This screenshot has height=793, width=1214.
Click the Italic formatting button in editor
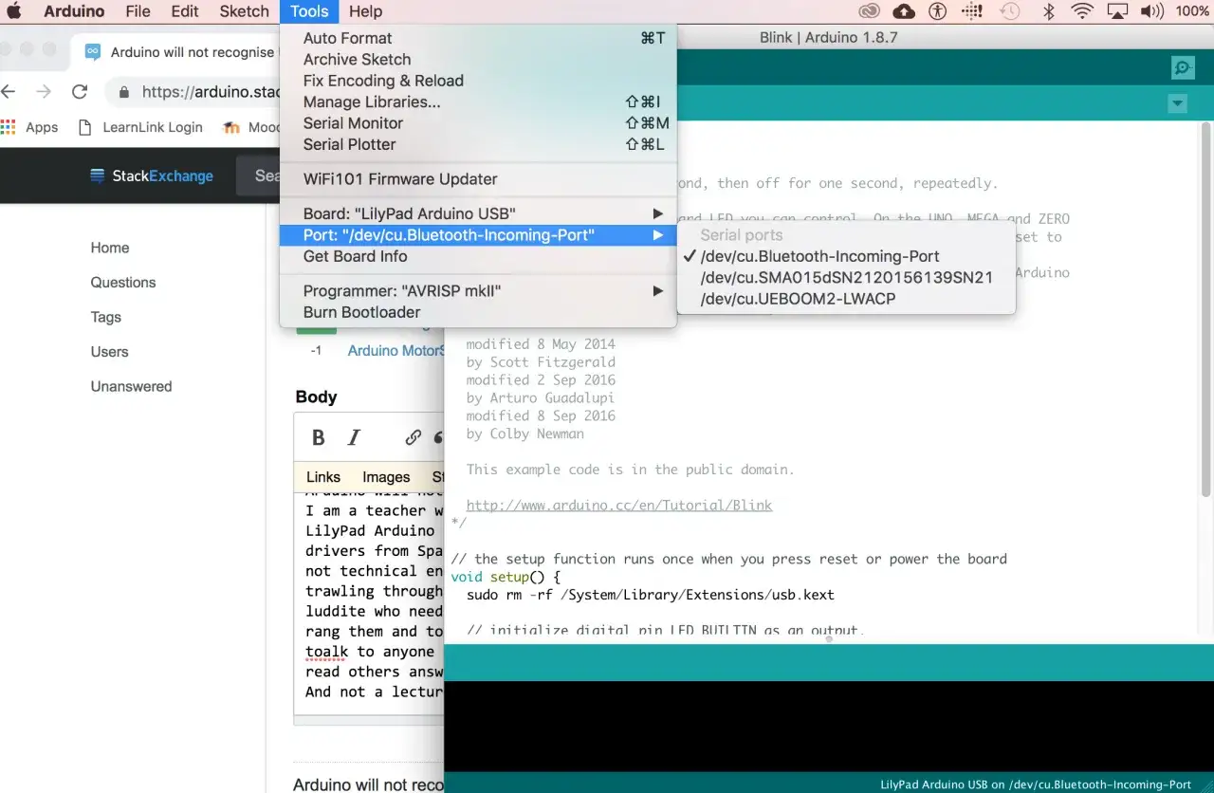click(354, 437)
